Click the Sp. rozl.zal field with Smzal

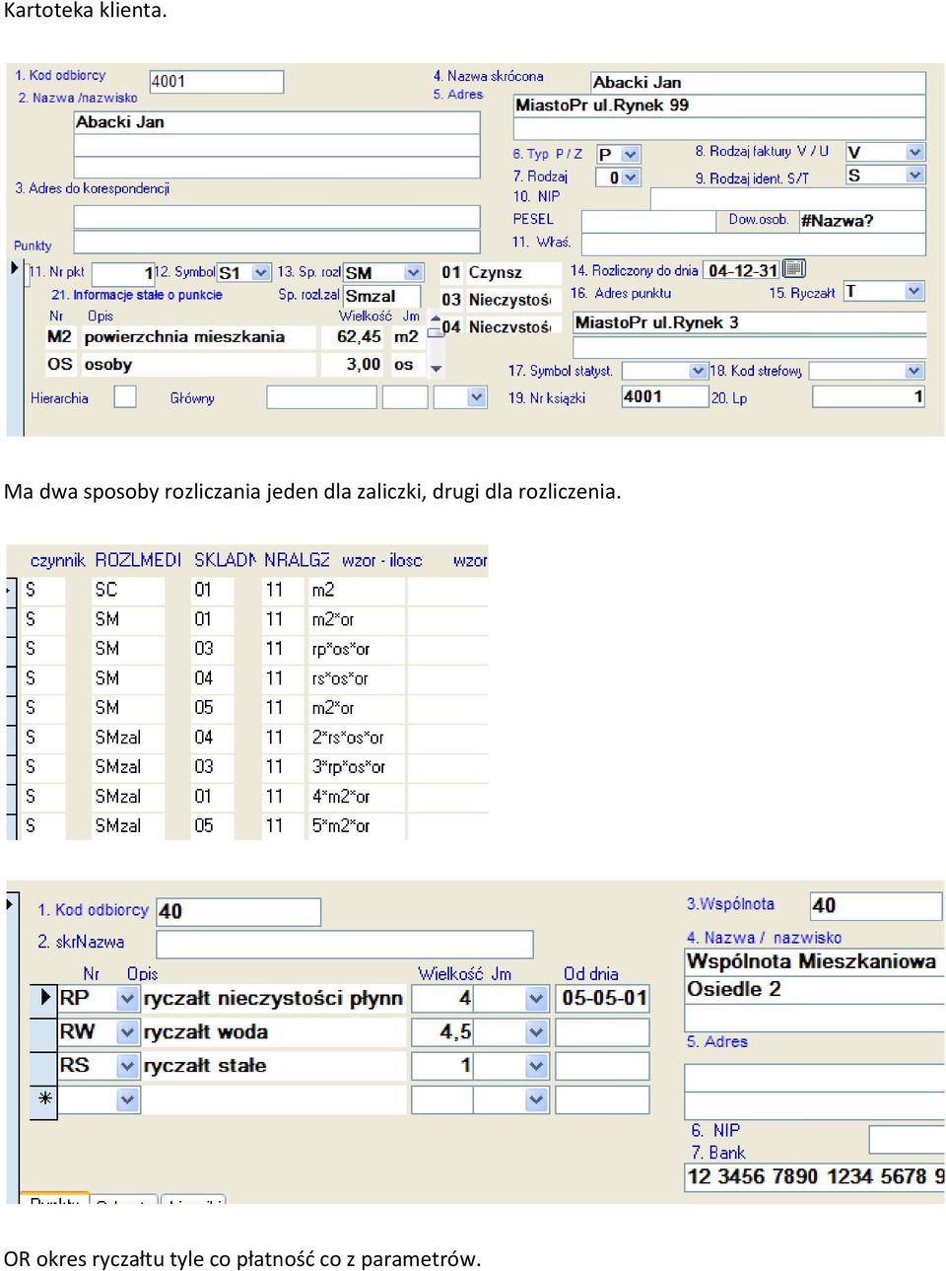[381, 296]
